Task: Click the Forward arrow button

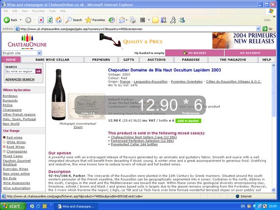Action: click(28, 20)
